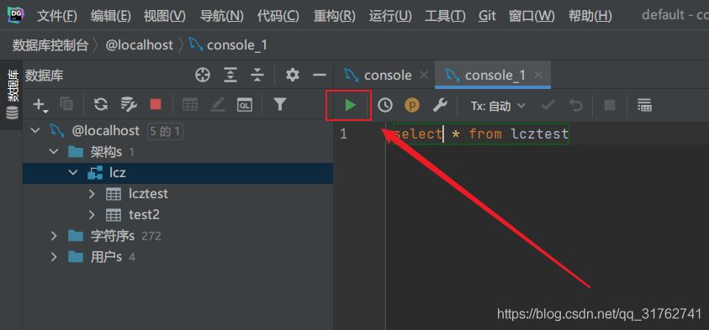Image resolution: width=709 pixels, height=330 pixels.
Task: Expand the lcztest table node
Action: click(x=92, y=194)
